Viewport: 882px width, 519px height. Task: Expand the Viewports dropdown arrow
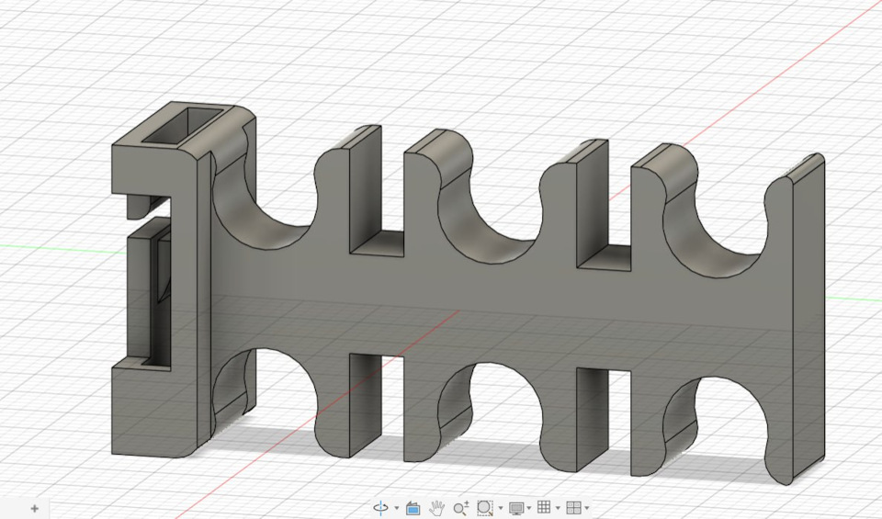click(x=587, y=508)
